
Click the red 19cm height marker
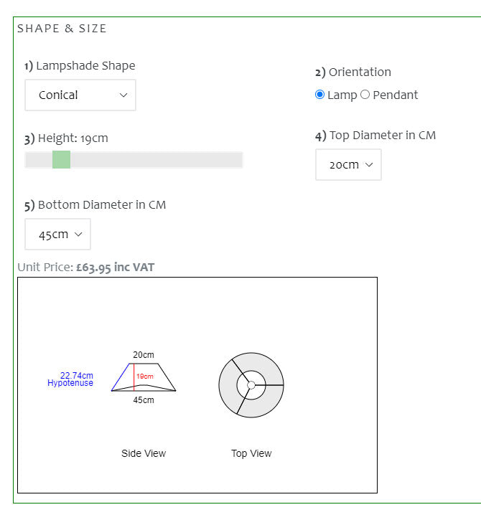coord(144,377)
